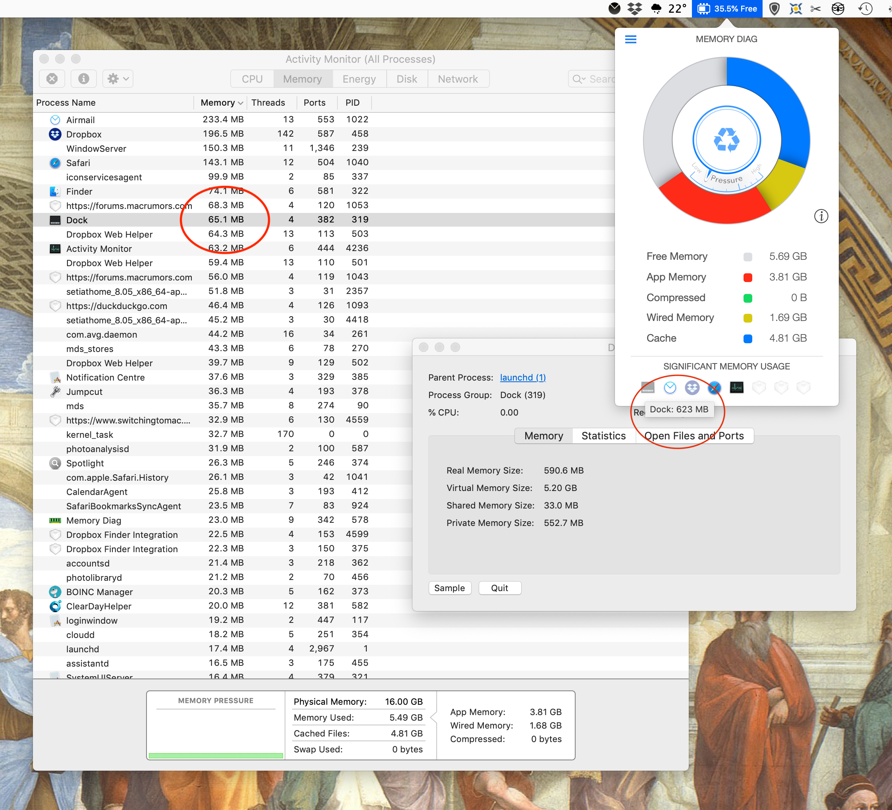Click the owl menu bar icon
The height and width of the screenshot is (810, 892).
coord(838,8)
